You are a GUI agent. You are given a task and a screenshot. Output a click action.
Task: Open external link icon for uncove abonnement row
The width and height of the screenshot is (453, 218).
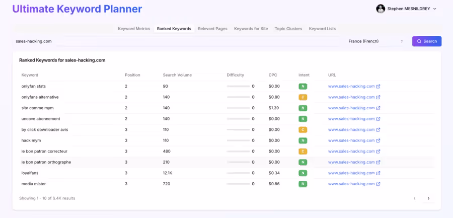(378, 119)
